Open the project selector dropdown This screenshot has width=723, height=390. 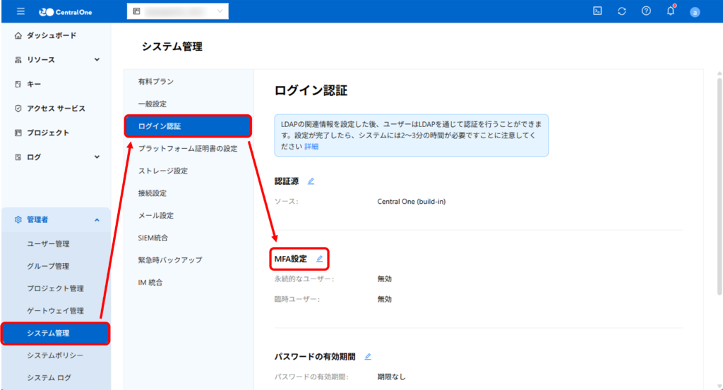coord(178,11)
